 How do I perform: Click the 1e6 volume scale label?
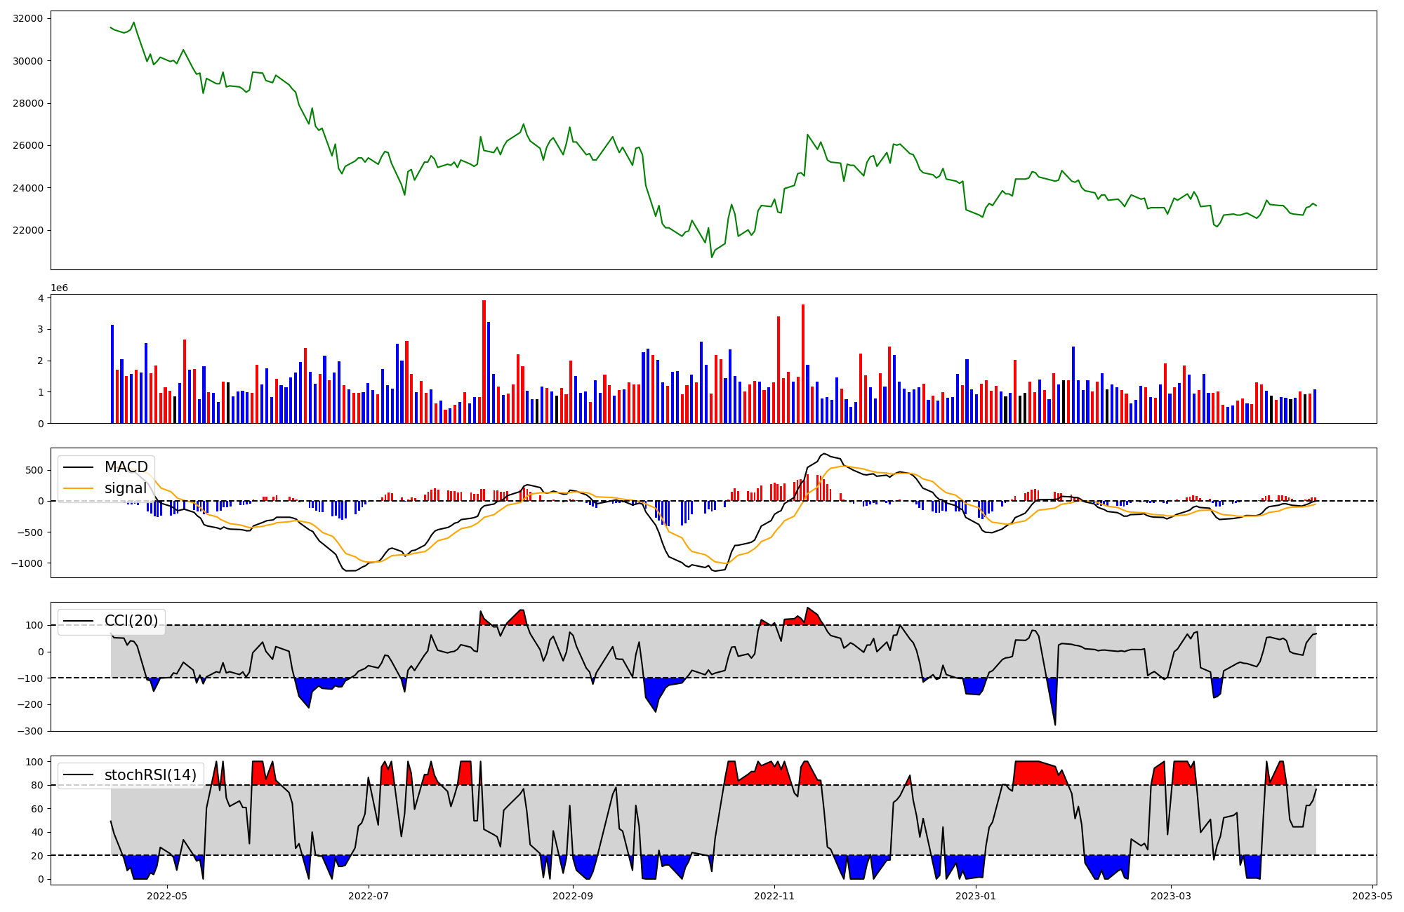[x=60, y=288]
